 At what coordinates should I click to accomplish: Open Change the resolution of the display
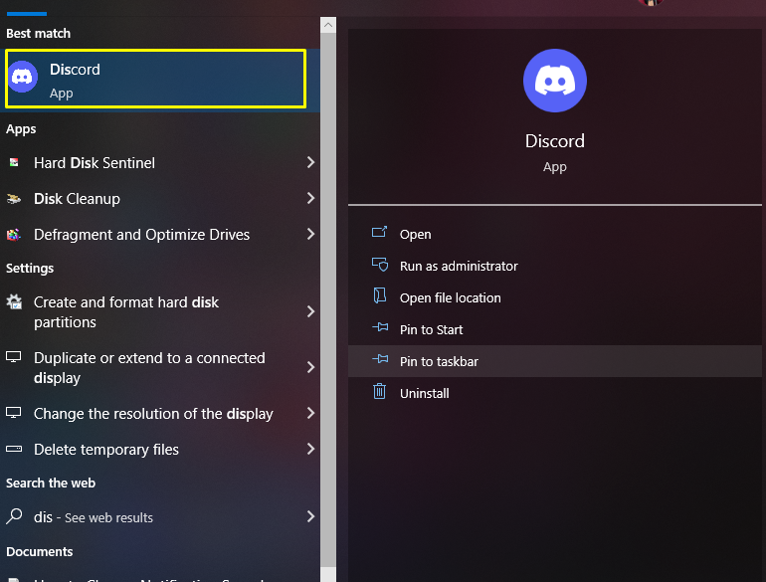coord(160,414)
